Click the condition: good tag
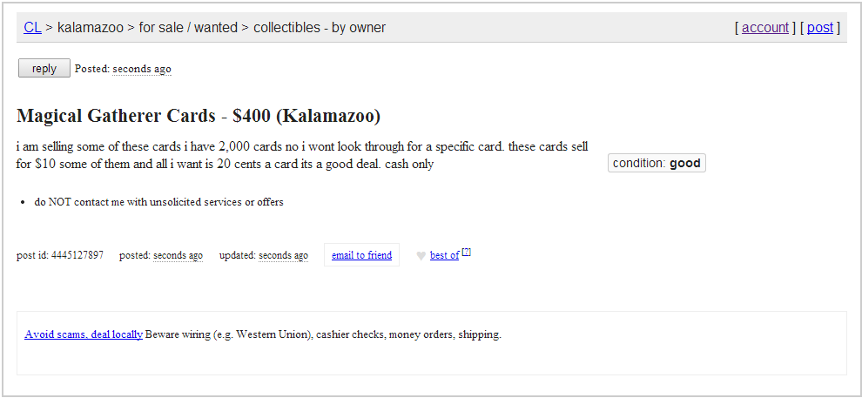862x398 pixels. (x=657, y=163)
